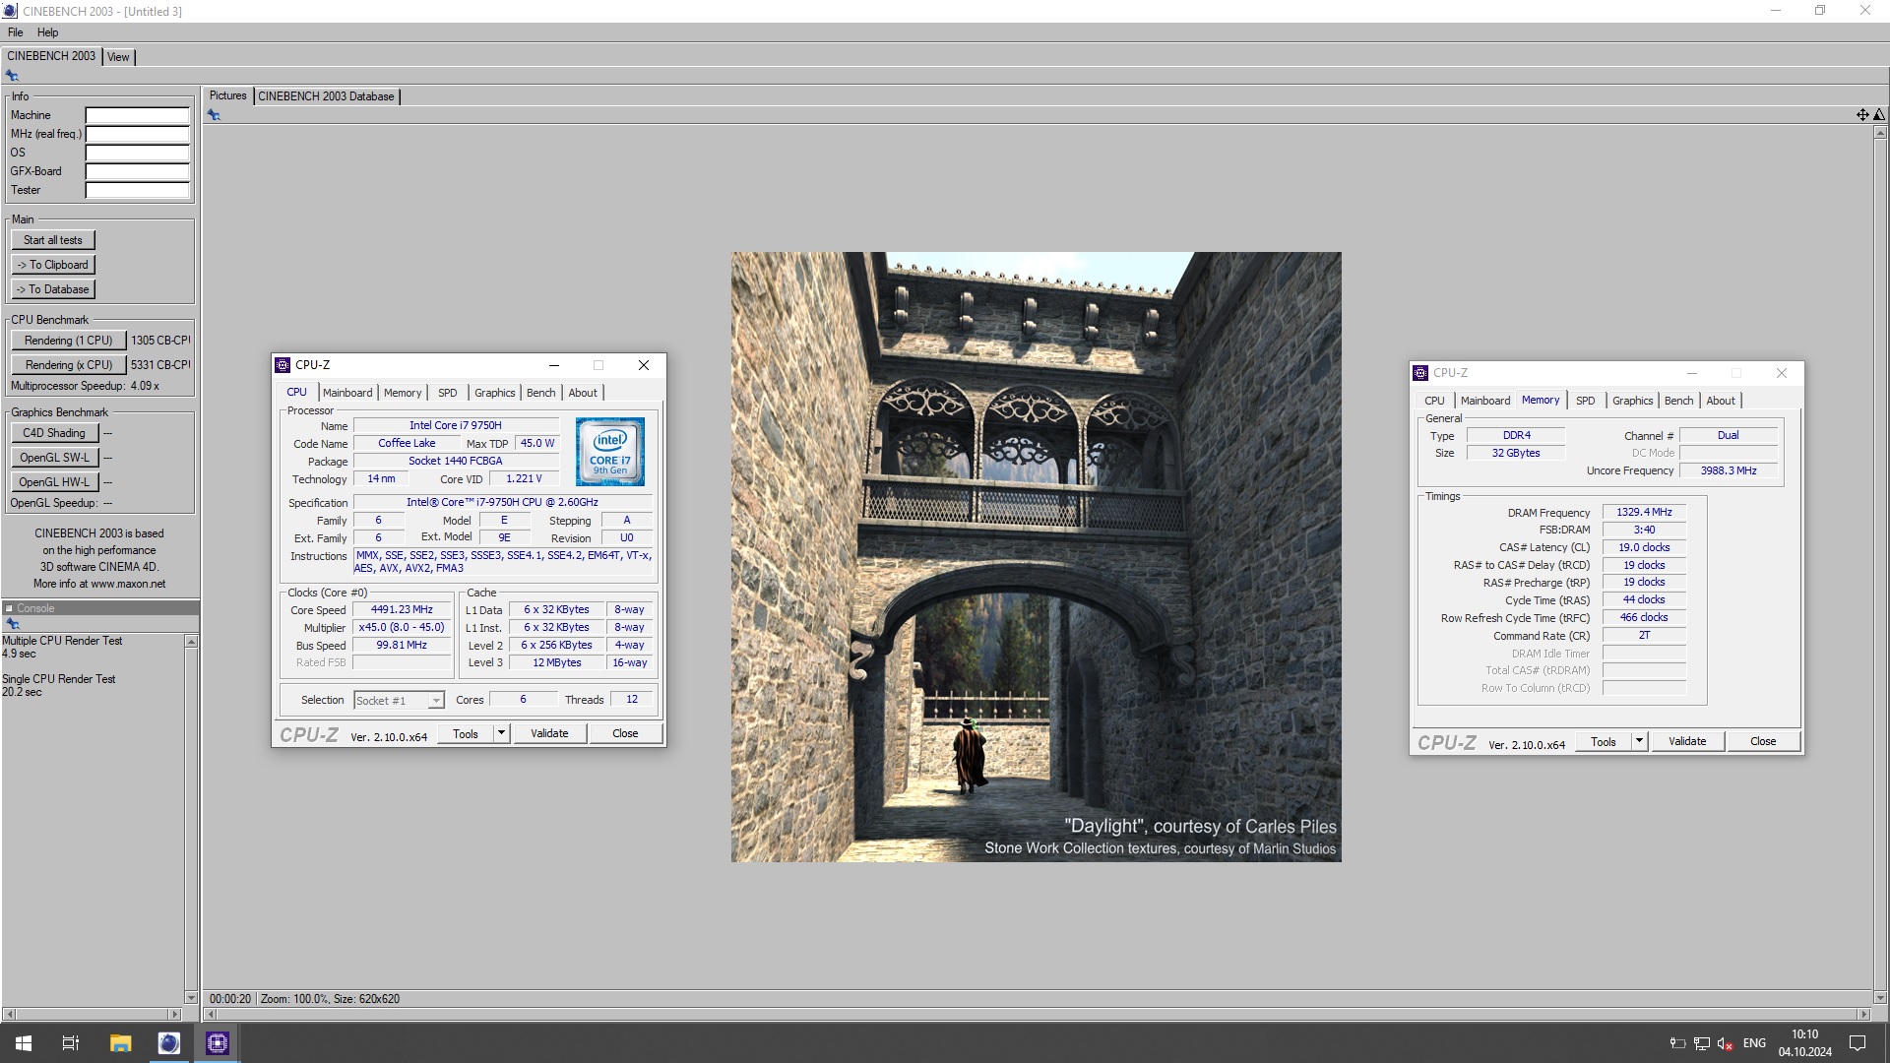The height and width of the screenshot is (1063, 1890).
Task: Click the Machine input field
Action: pyautogui.click(x=137, y=115)
